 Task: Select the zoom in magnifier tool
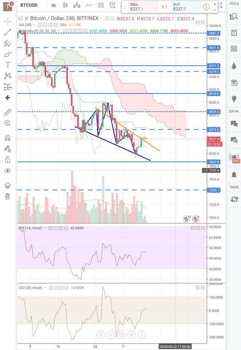pyautogui.click(x=8, y=123)
